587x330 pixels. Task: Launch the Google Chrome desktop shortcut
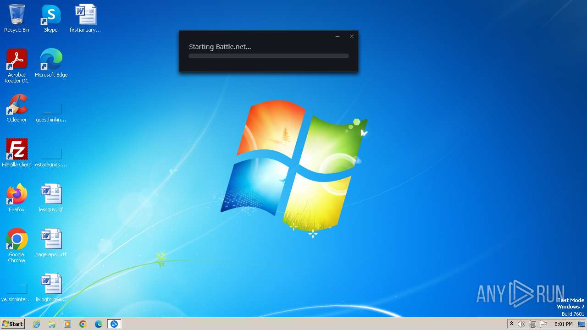coord(17,245)
